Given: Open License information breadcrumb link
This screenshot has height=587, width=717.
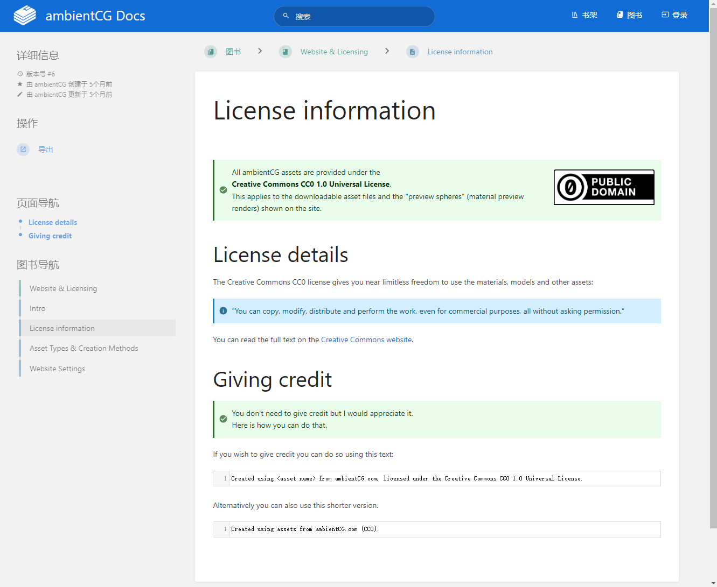Looking at the screenshot, I should [460, 52].
